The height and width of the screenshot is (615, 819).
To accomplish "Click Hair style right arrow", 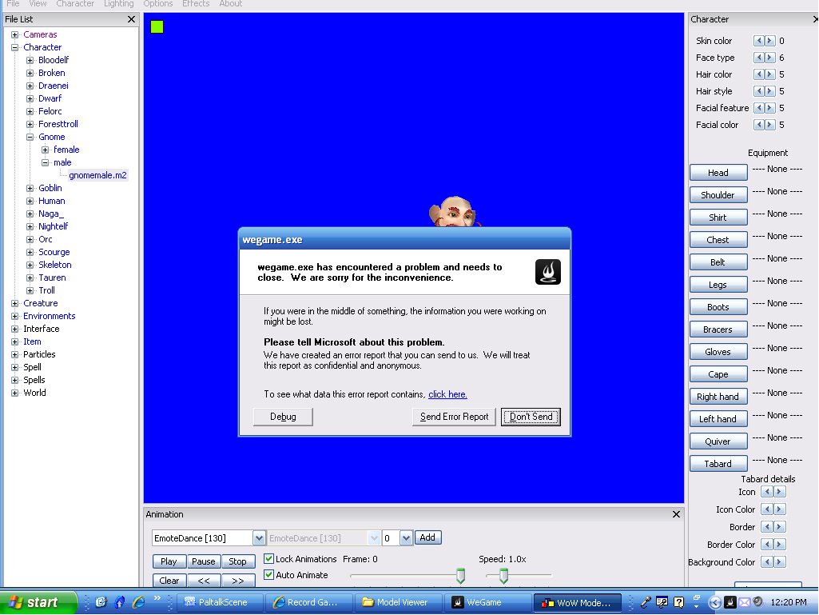I will coord(770,91).
